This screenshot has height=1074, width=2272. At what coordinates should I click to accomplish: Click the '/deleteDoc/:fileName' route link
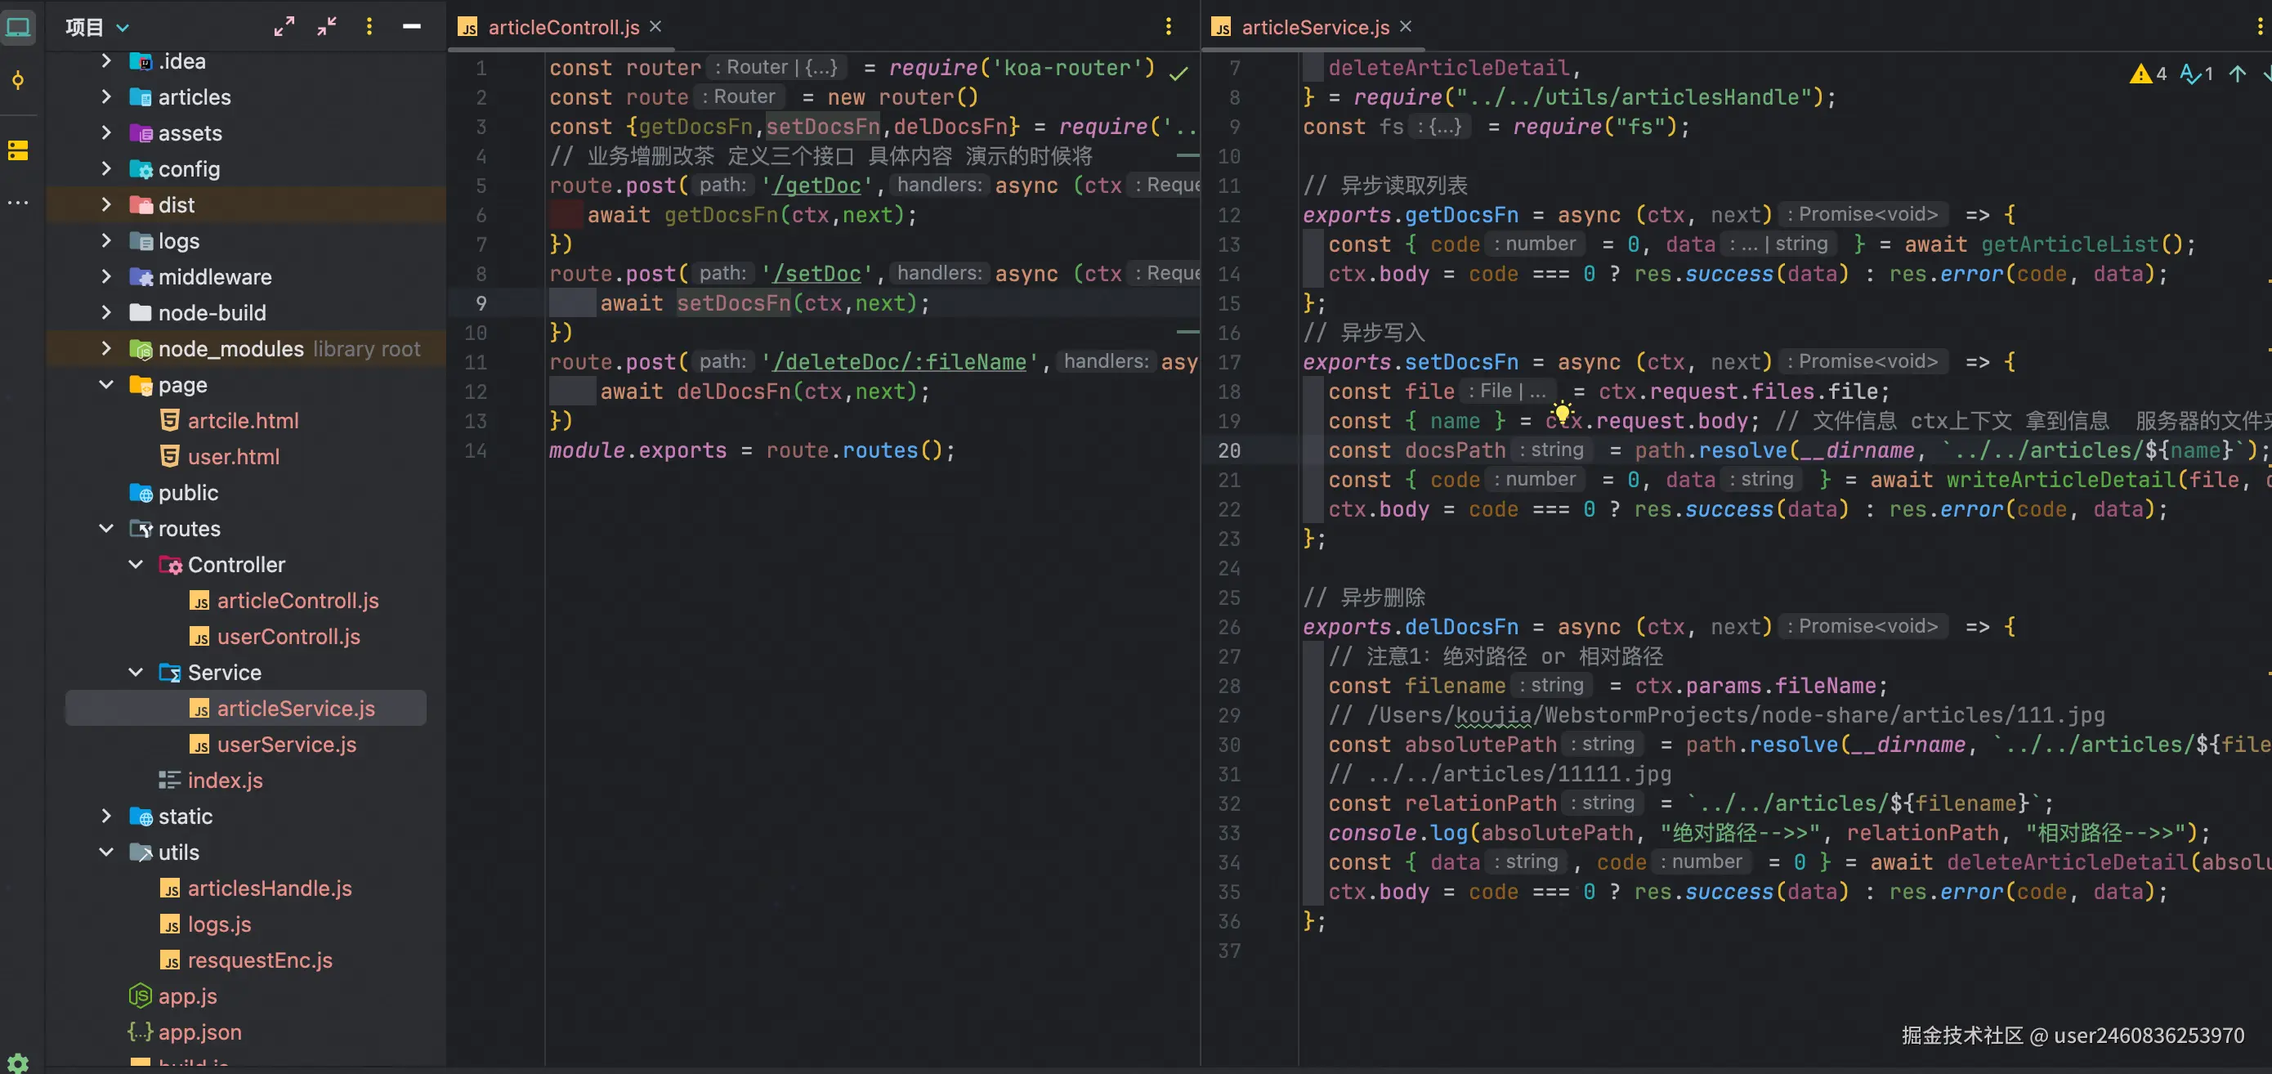click(x=899, y=362)
